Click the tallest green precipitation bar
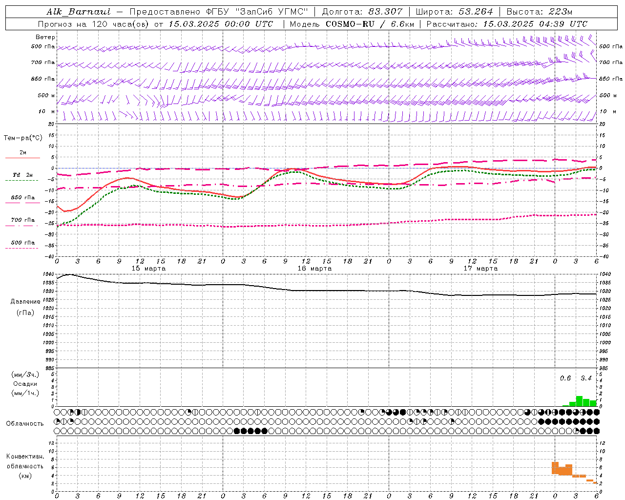This screenshot has height=500, width=625. pos(580,401)
